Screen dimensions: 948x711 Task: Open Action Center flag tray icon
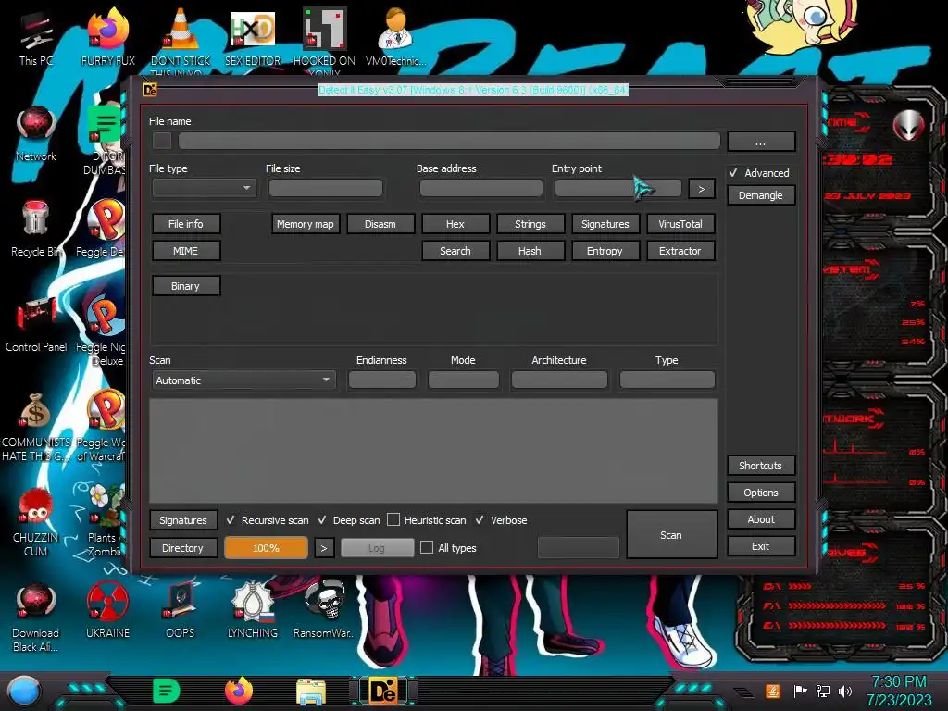801,691
